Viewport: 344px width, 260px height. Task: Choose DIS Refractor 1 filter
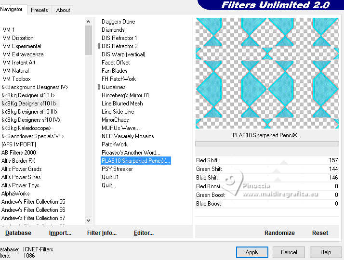point(119,38)
